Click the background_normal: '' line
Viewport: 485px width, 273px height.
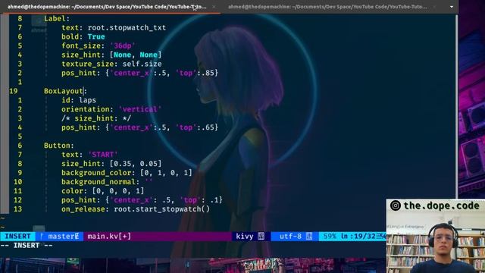(107, 182)
